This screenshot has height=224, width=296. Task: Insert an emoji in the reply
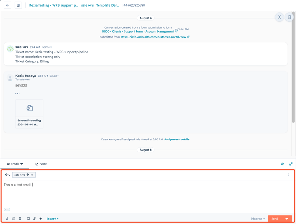(x=14, y=219)
